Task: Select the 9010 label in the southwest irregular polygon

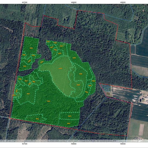Action: (x=37, y=119)
